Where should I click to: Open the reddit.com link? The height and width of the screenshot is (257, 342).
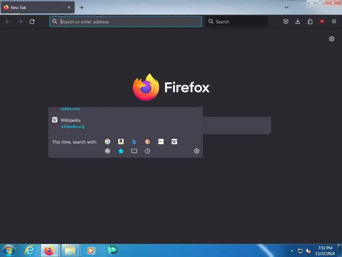[x=70, y=109]
